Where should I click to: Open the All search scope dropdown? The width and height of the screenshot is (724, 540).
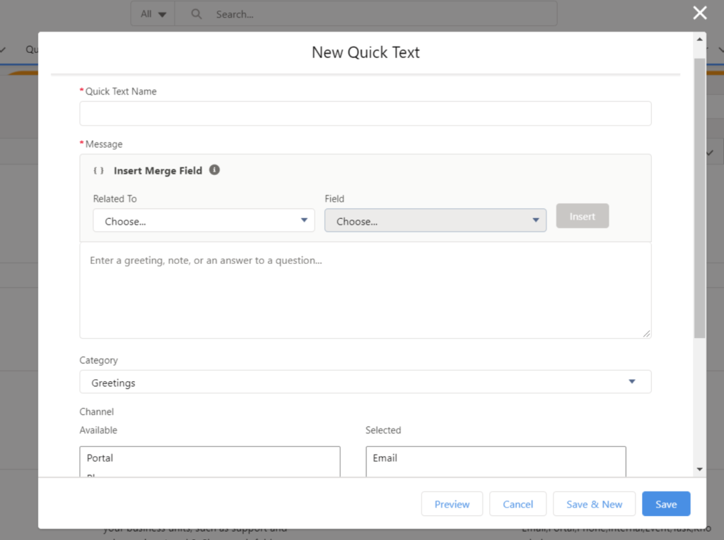pos(152,13)
